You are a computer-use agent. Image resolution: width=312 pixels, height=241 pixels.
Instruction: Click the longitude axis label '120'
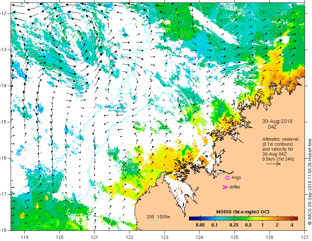pos(60,237)
